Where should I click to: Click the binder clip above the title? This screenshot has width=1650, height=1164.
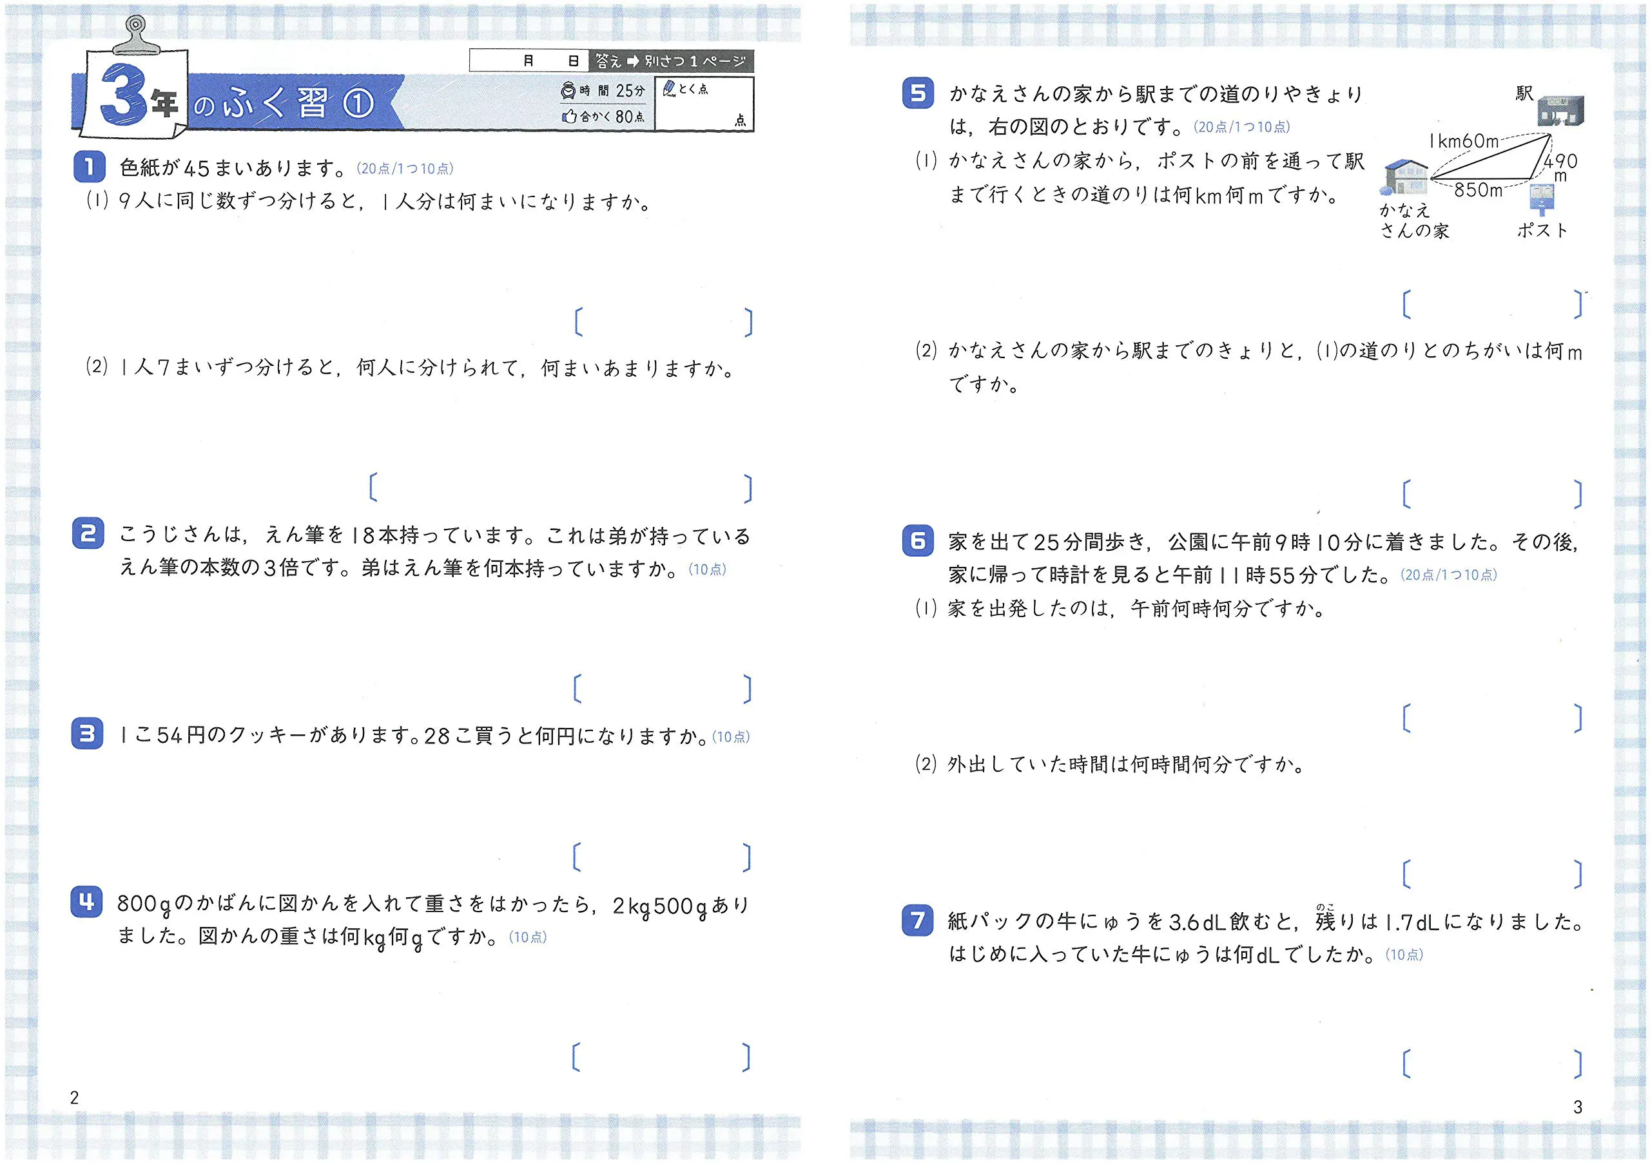(x=135, y=35)
